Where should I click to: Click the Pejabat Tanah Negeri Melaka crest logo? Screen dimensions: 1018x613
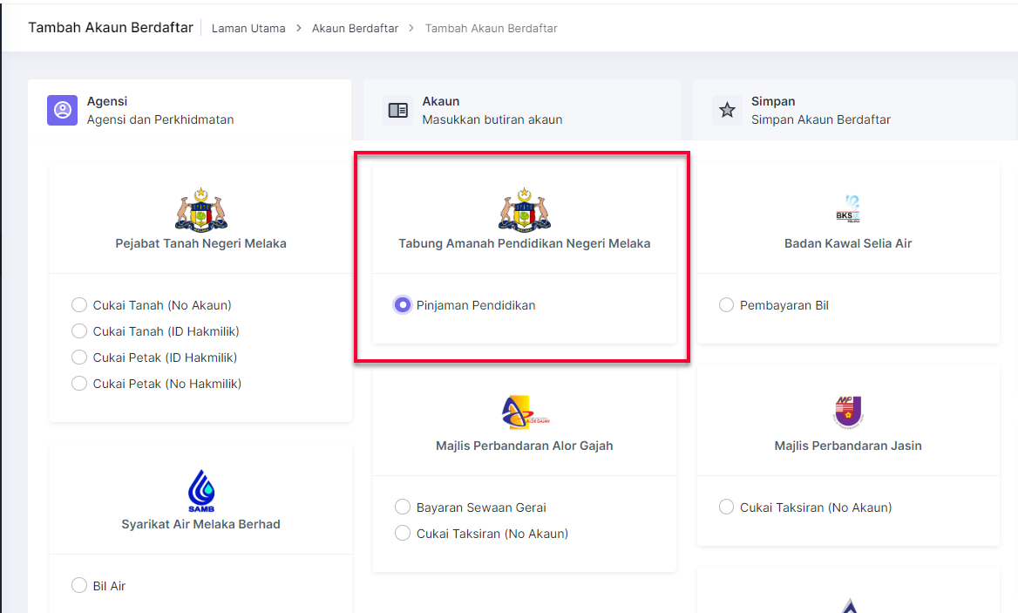point(201,210)
